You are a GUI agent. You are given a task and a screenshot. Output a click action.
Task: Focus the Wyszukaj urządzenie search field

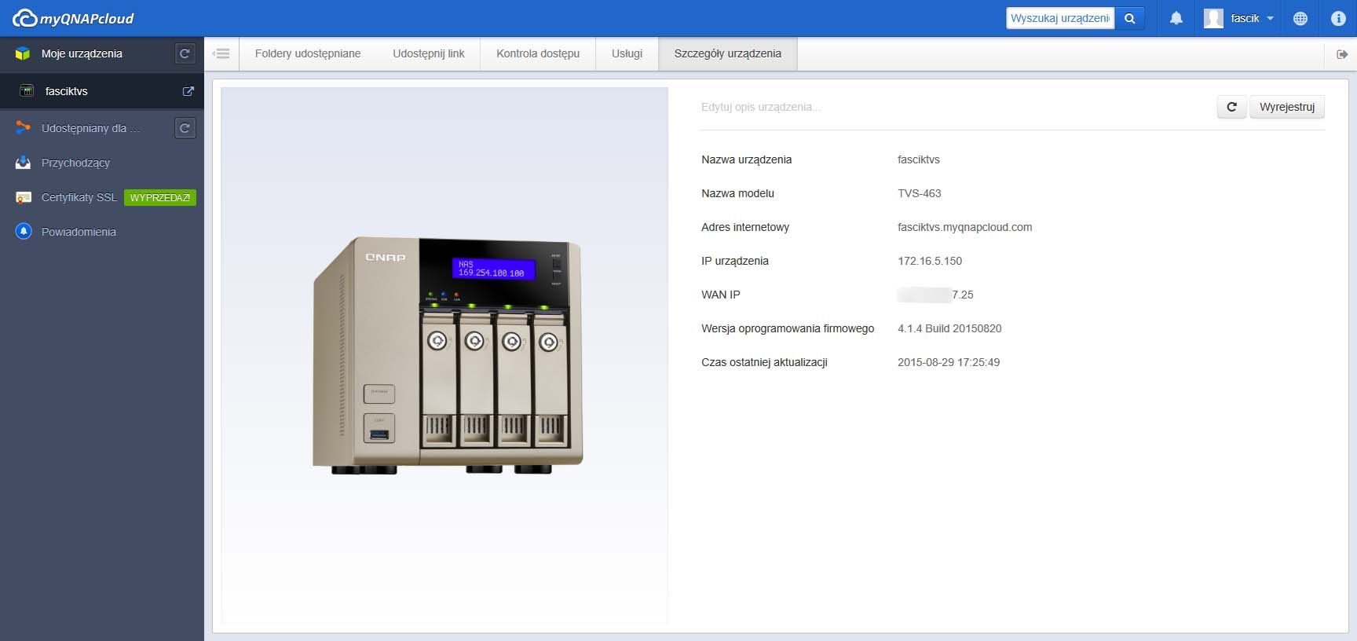[x=1060, y=18]
